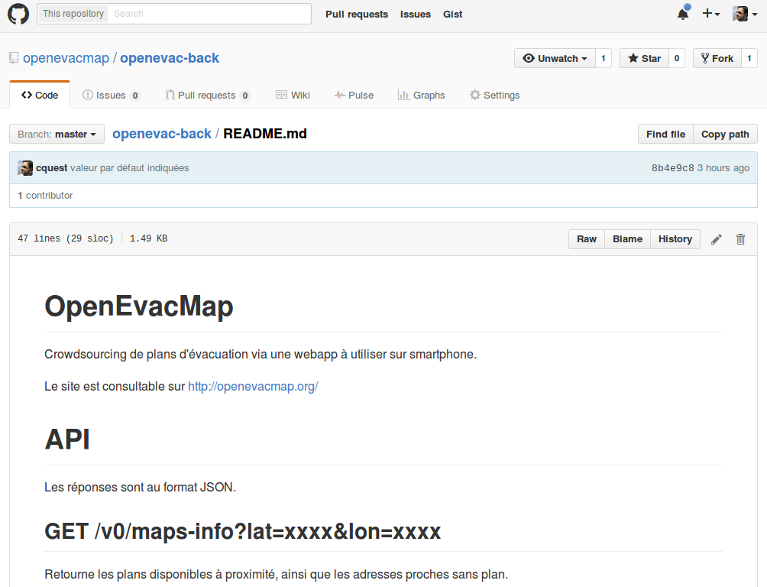Open the Pulse tab

coord(354,95)
